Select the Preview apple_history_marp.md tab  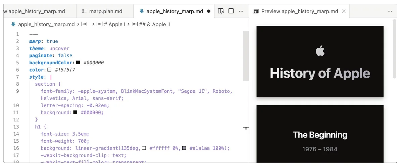[x=299, y=11]
